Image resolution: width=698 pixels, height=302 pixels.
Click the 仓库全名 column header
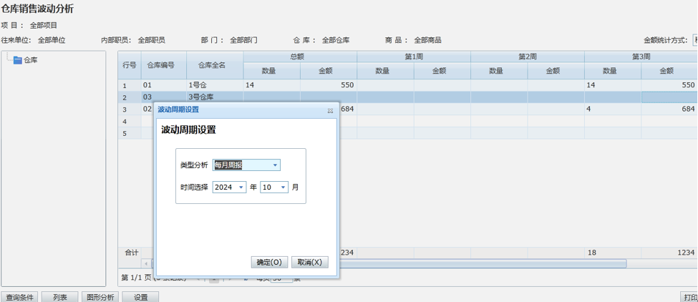212,65
